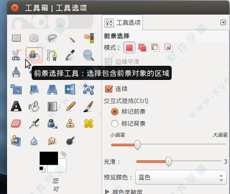Select the Smudge finger tool
This screenshot has width=230, height=194.
(x=52, y=141)
